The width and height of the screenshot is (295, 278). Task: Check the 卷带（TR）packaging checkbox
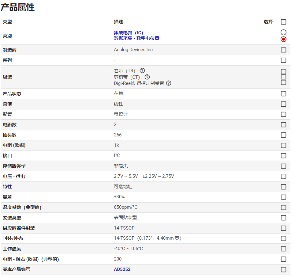(x=283, y=71)
